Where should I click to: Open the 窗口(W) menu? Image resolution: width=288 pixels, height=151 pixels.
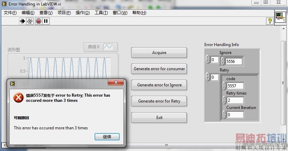(x=120, y=13)
